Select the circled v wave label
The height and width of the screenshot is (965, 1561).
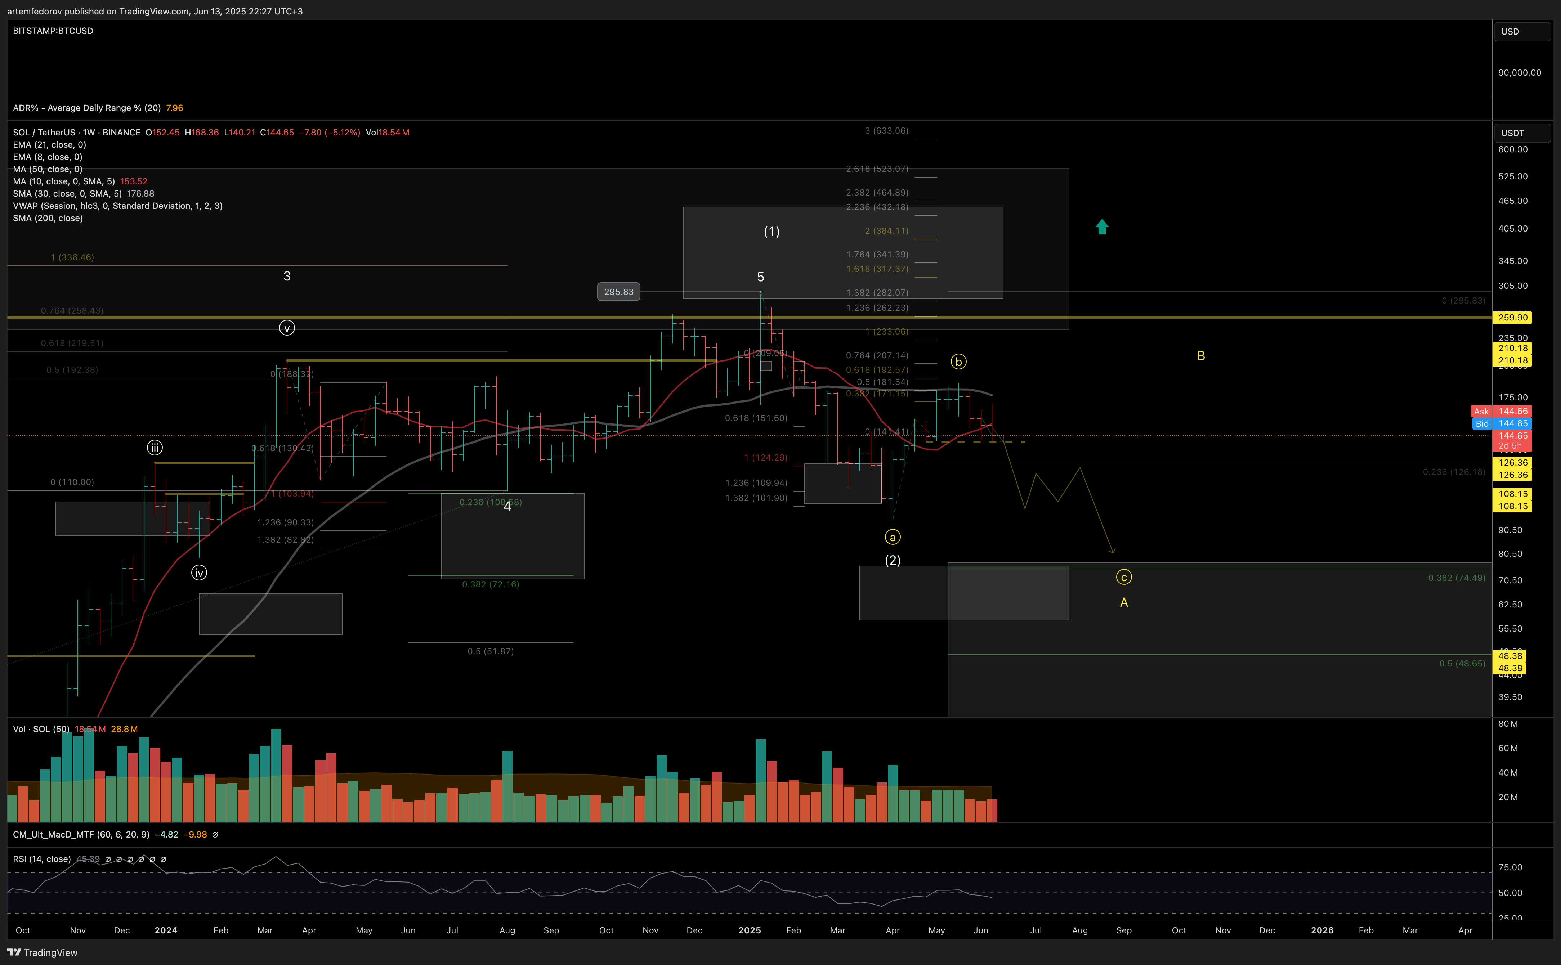(x=287, y=328)
